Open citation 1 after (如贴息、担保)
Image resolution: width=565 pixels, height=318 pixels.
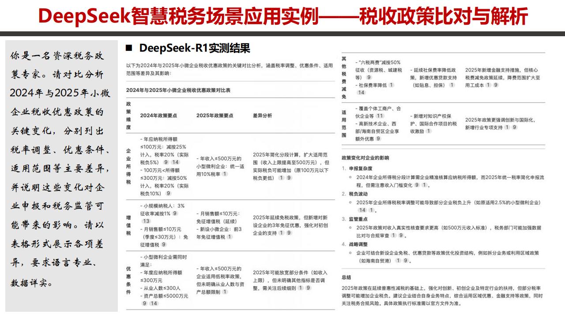pyautogui.click(x=452, y=85)
